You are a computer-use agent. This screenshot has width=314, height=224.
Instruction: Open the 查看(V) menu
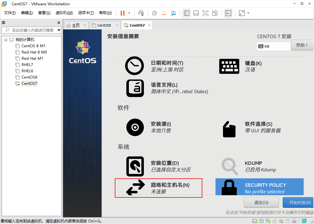(x=44, y=13)
